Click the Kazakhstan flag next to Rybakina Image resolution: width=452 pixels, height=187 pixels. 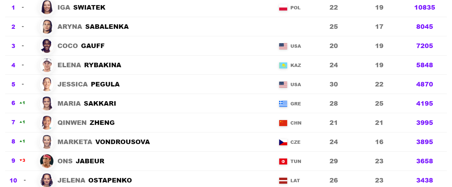pyautogui.click(x=283, y=65)
